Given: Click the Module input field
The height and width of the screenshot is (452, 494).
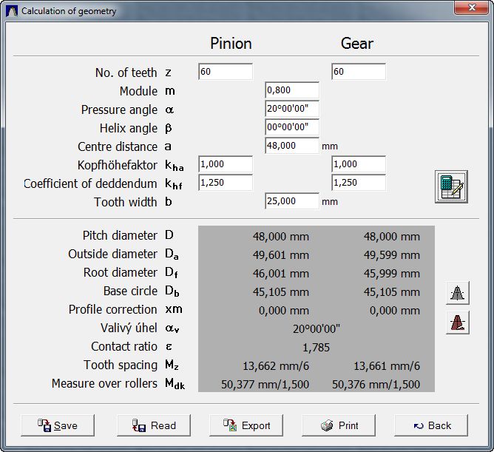Looking at the screenshot, I should pos(291,90).
